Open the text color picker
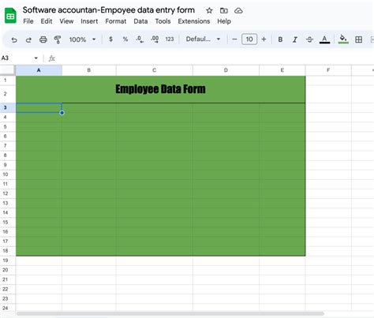This screenshot has width=374, height=318. (x=324, y=39)
